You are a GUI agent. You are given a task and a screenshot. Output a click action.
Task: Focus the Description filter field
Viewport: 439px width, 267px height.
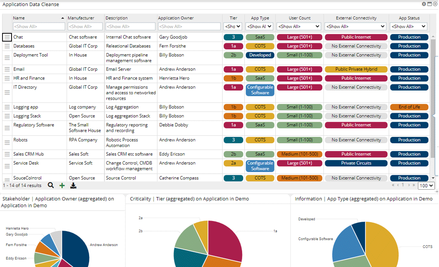[x=130, y=26]
